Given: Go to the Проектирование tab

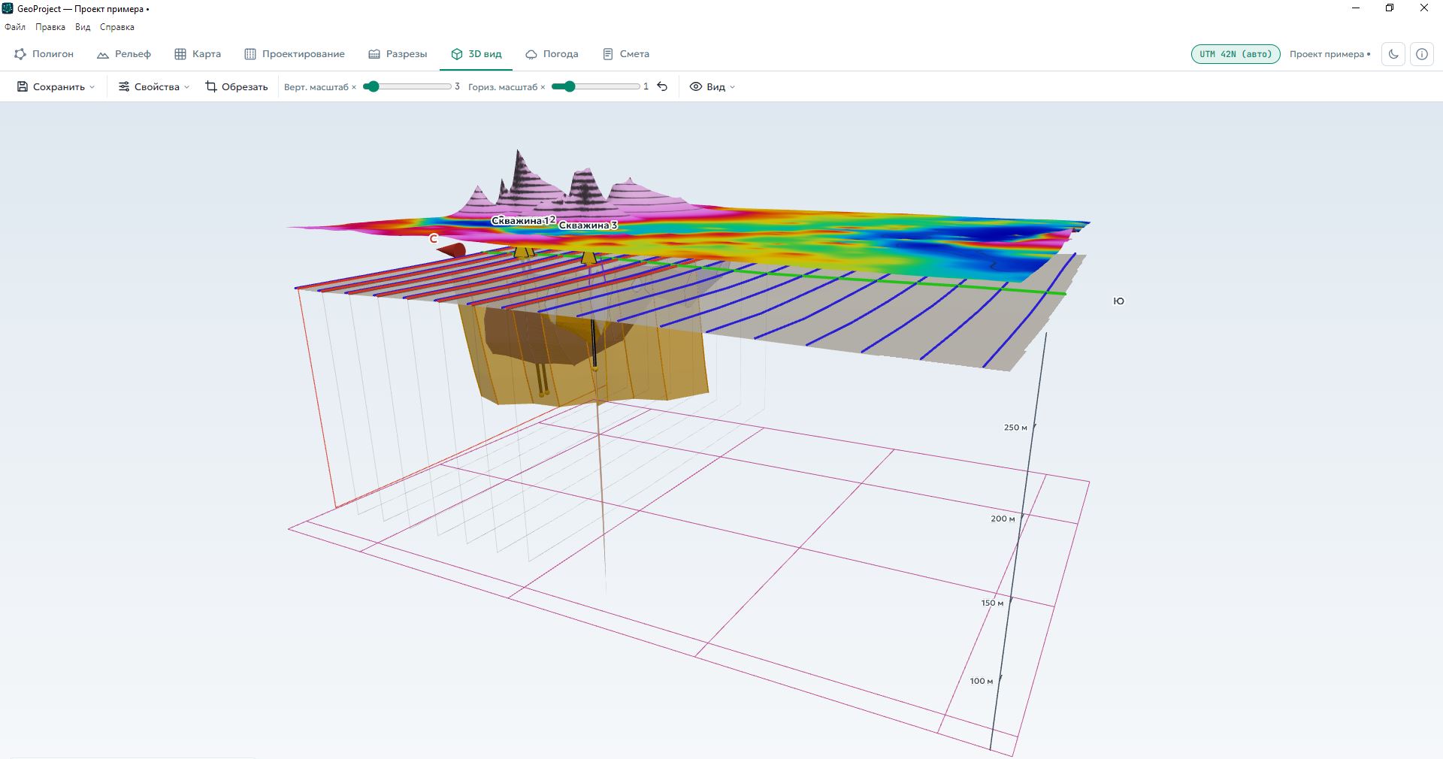Looking at the screenshot, I should pyautogui.click(x=295, y=54).
